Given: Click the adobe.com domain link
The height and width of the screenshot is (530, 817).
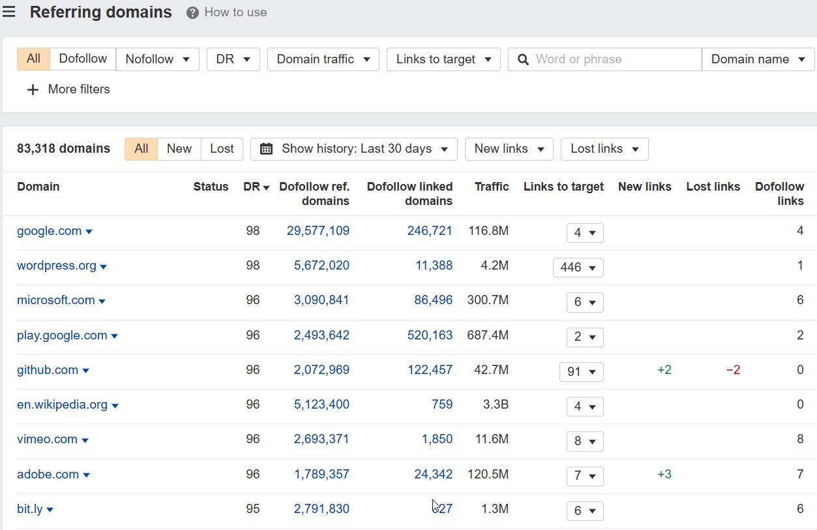Looking at the screenshot, I should point(48,475).
